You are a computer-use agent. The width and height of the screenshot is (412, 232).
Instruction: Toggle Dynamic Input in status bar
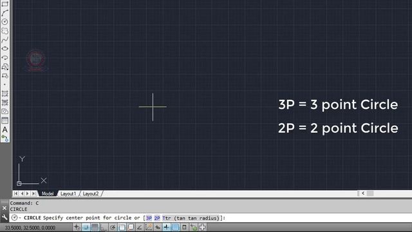[157, 227]
